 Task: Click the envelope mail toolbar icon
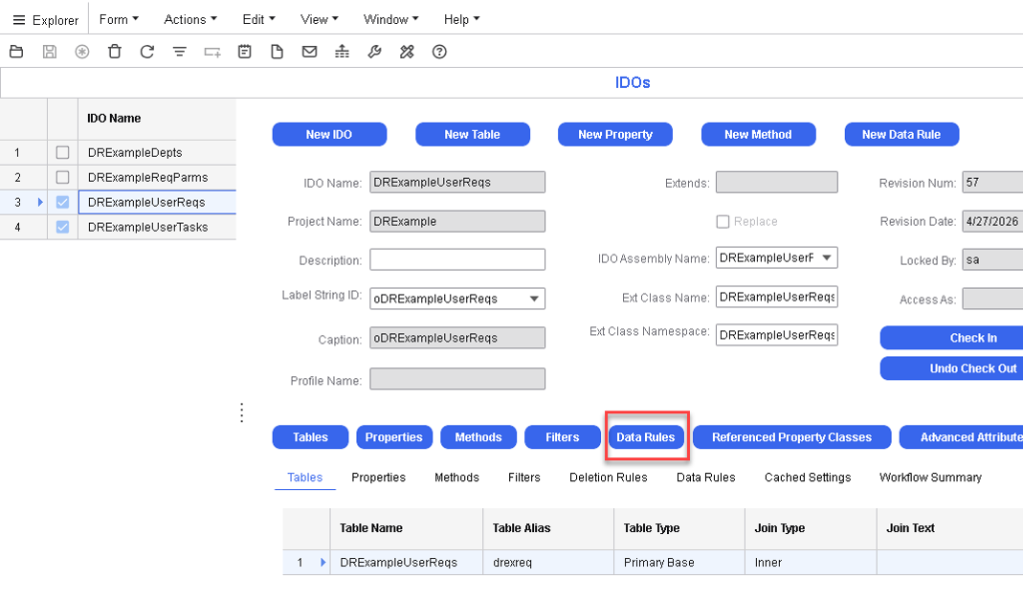pos(309,52)
